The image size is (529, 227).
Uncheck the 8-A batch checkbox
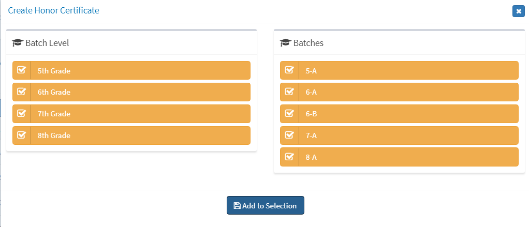pos(289,157)
